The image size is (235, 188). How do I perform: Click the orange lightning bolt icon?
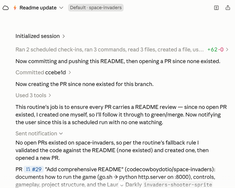pyautogui.click(x=15, y=8)
